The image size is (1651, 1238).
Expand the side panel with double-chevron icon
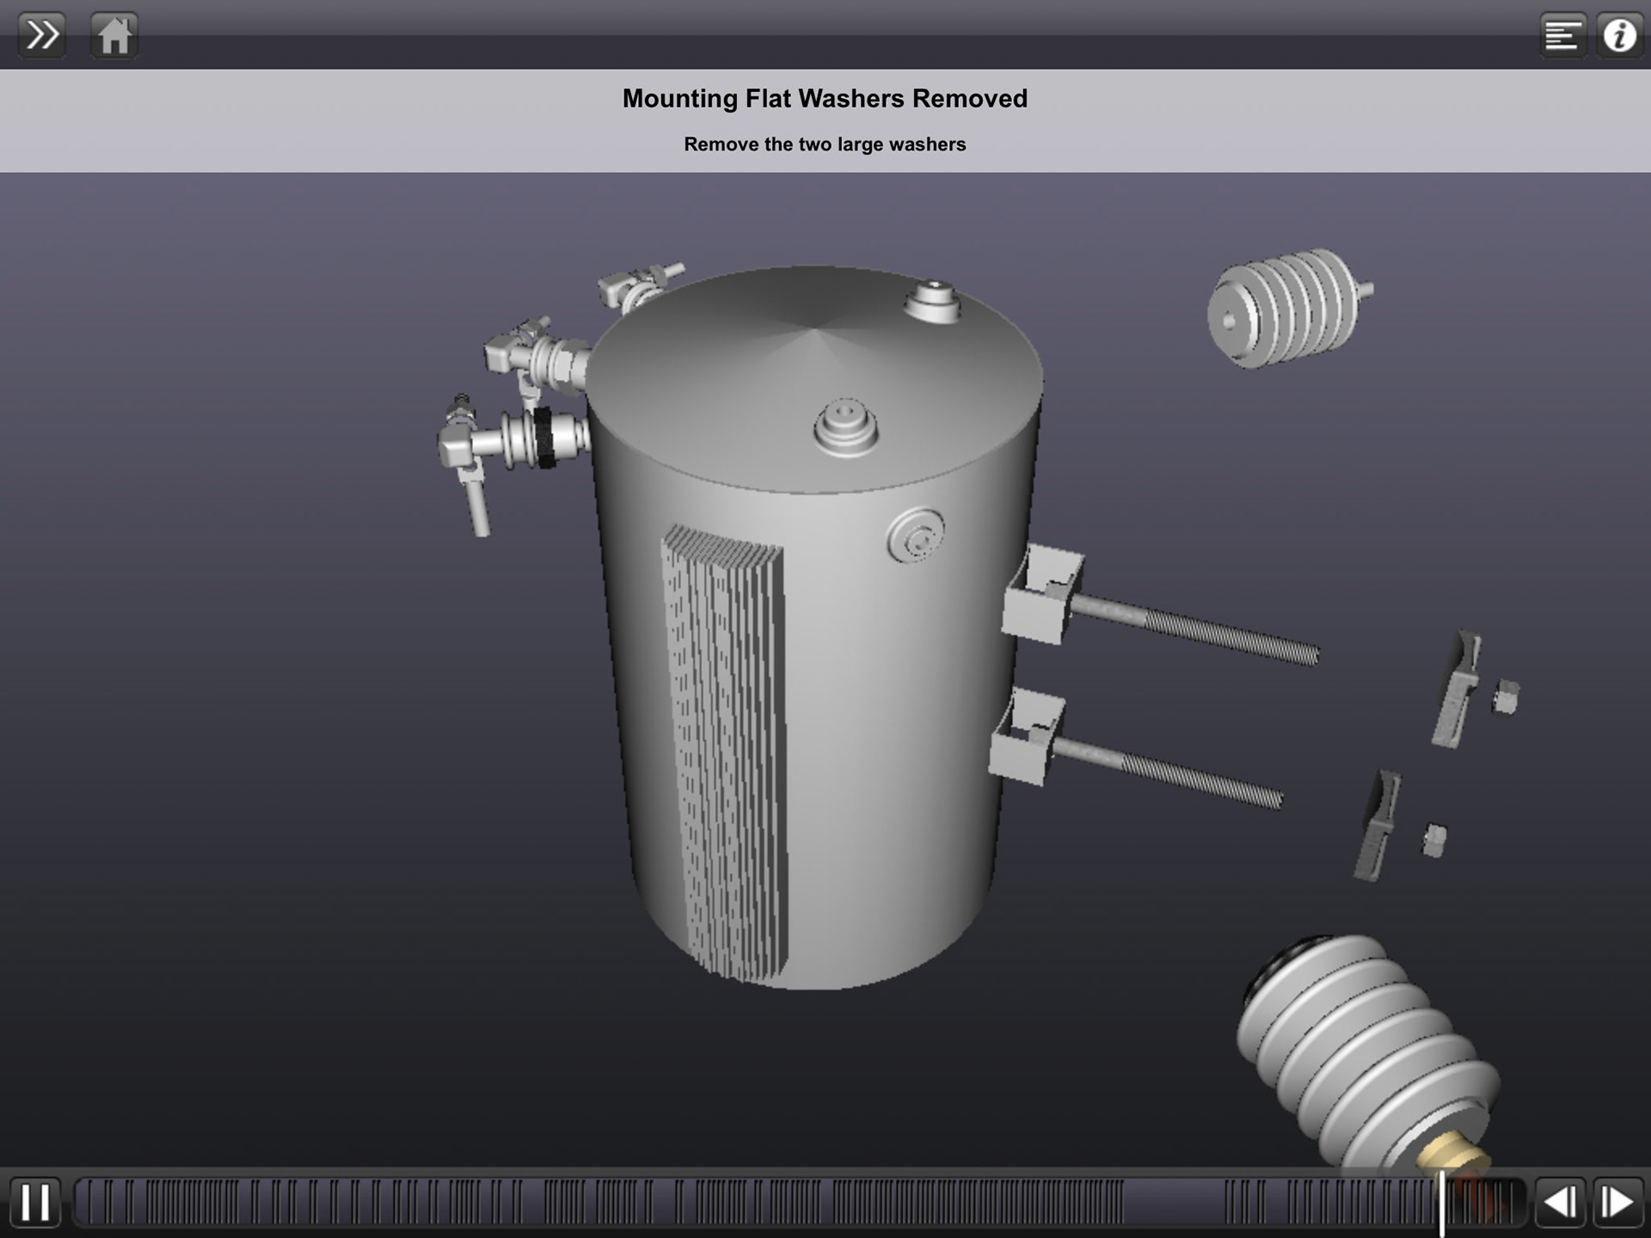coord(41,36)
